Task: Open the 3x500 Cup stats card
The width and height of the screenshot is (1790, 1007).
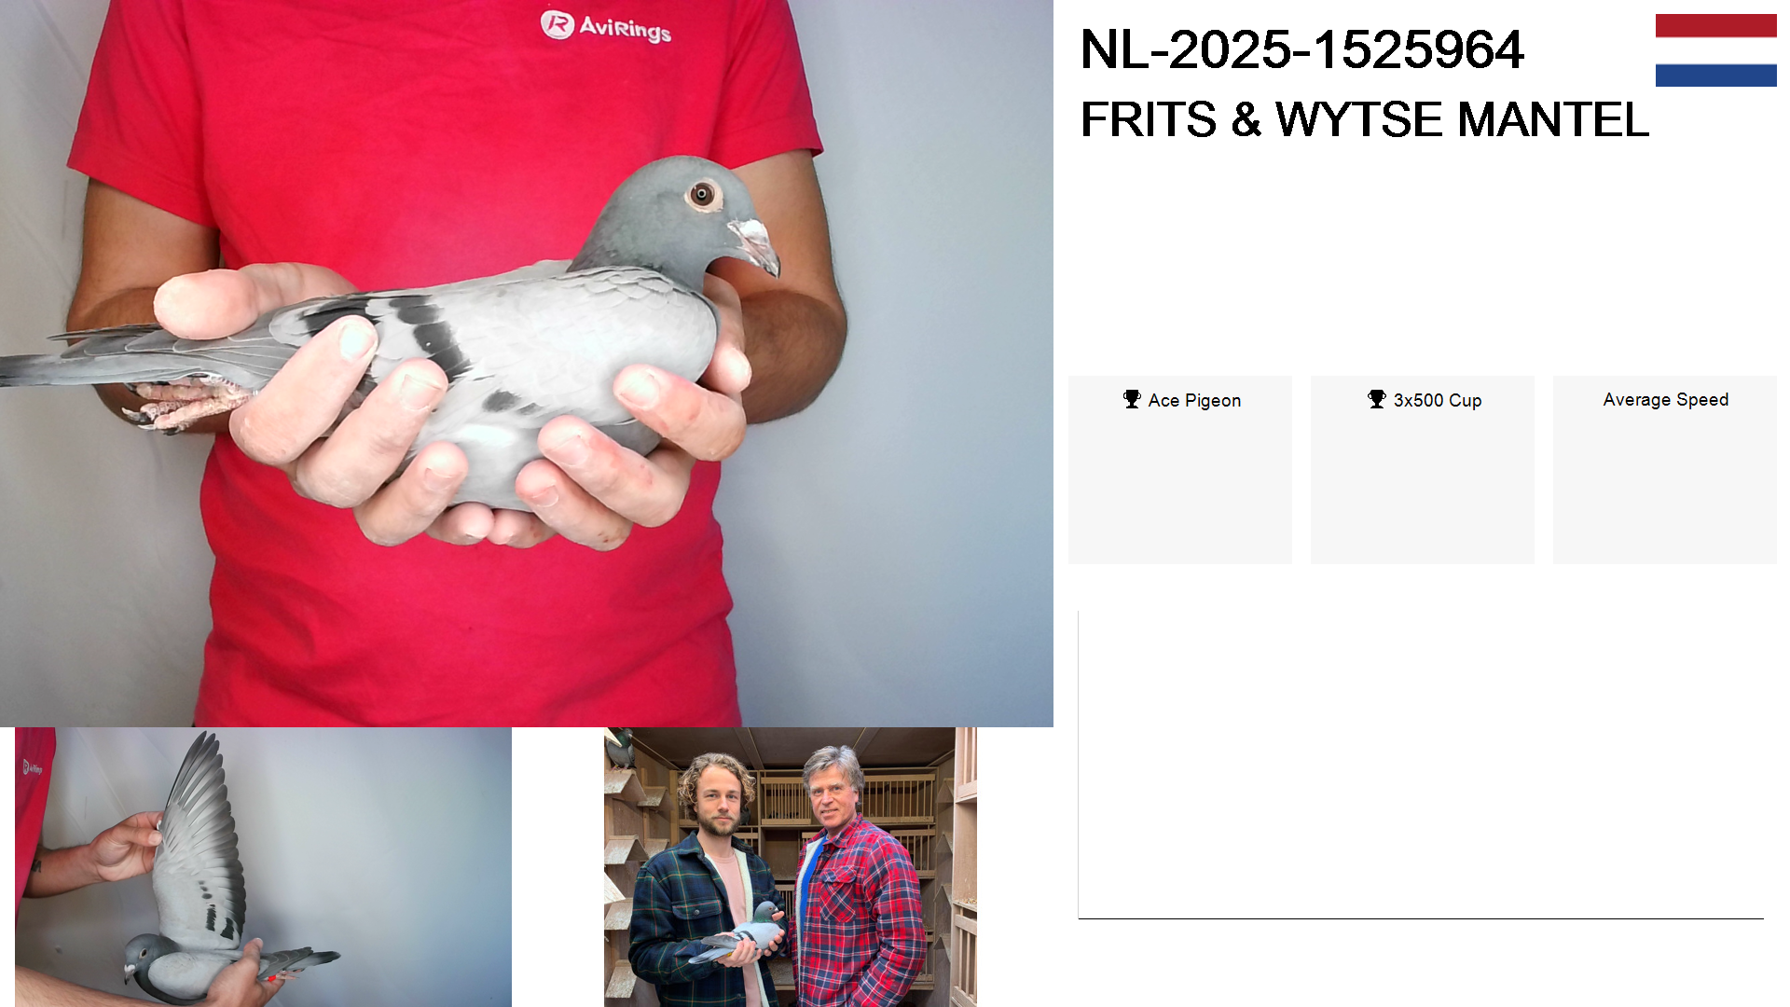Action: [x=1422, y=469]
